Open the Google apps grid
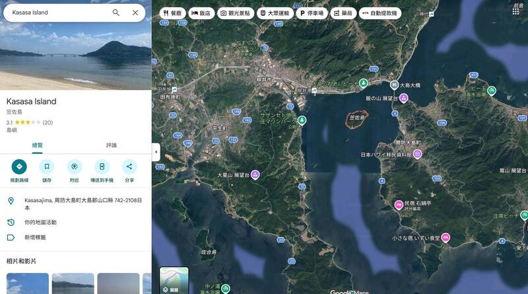 point(515,12)
